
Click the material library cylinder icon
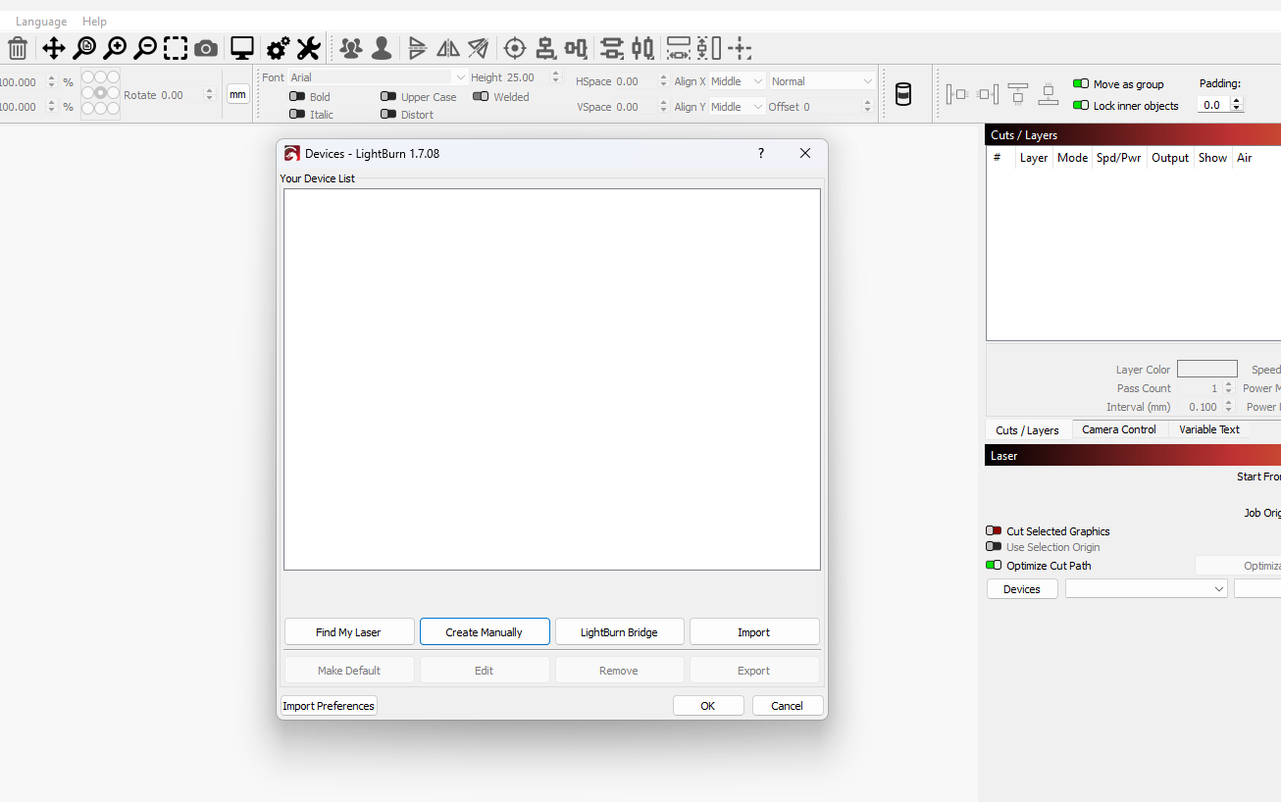903,94
